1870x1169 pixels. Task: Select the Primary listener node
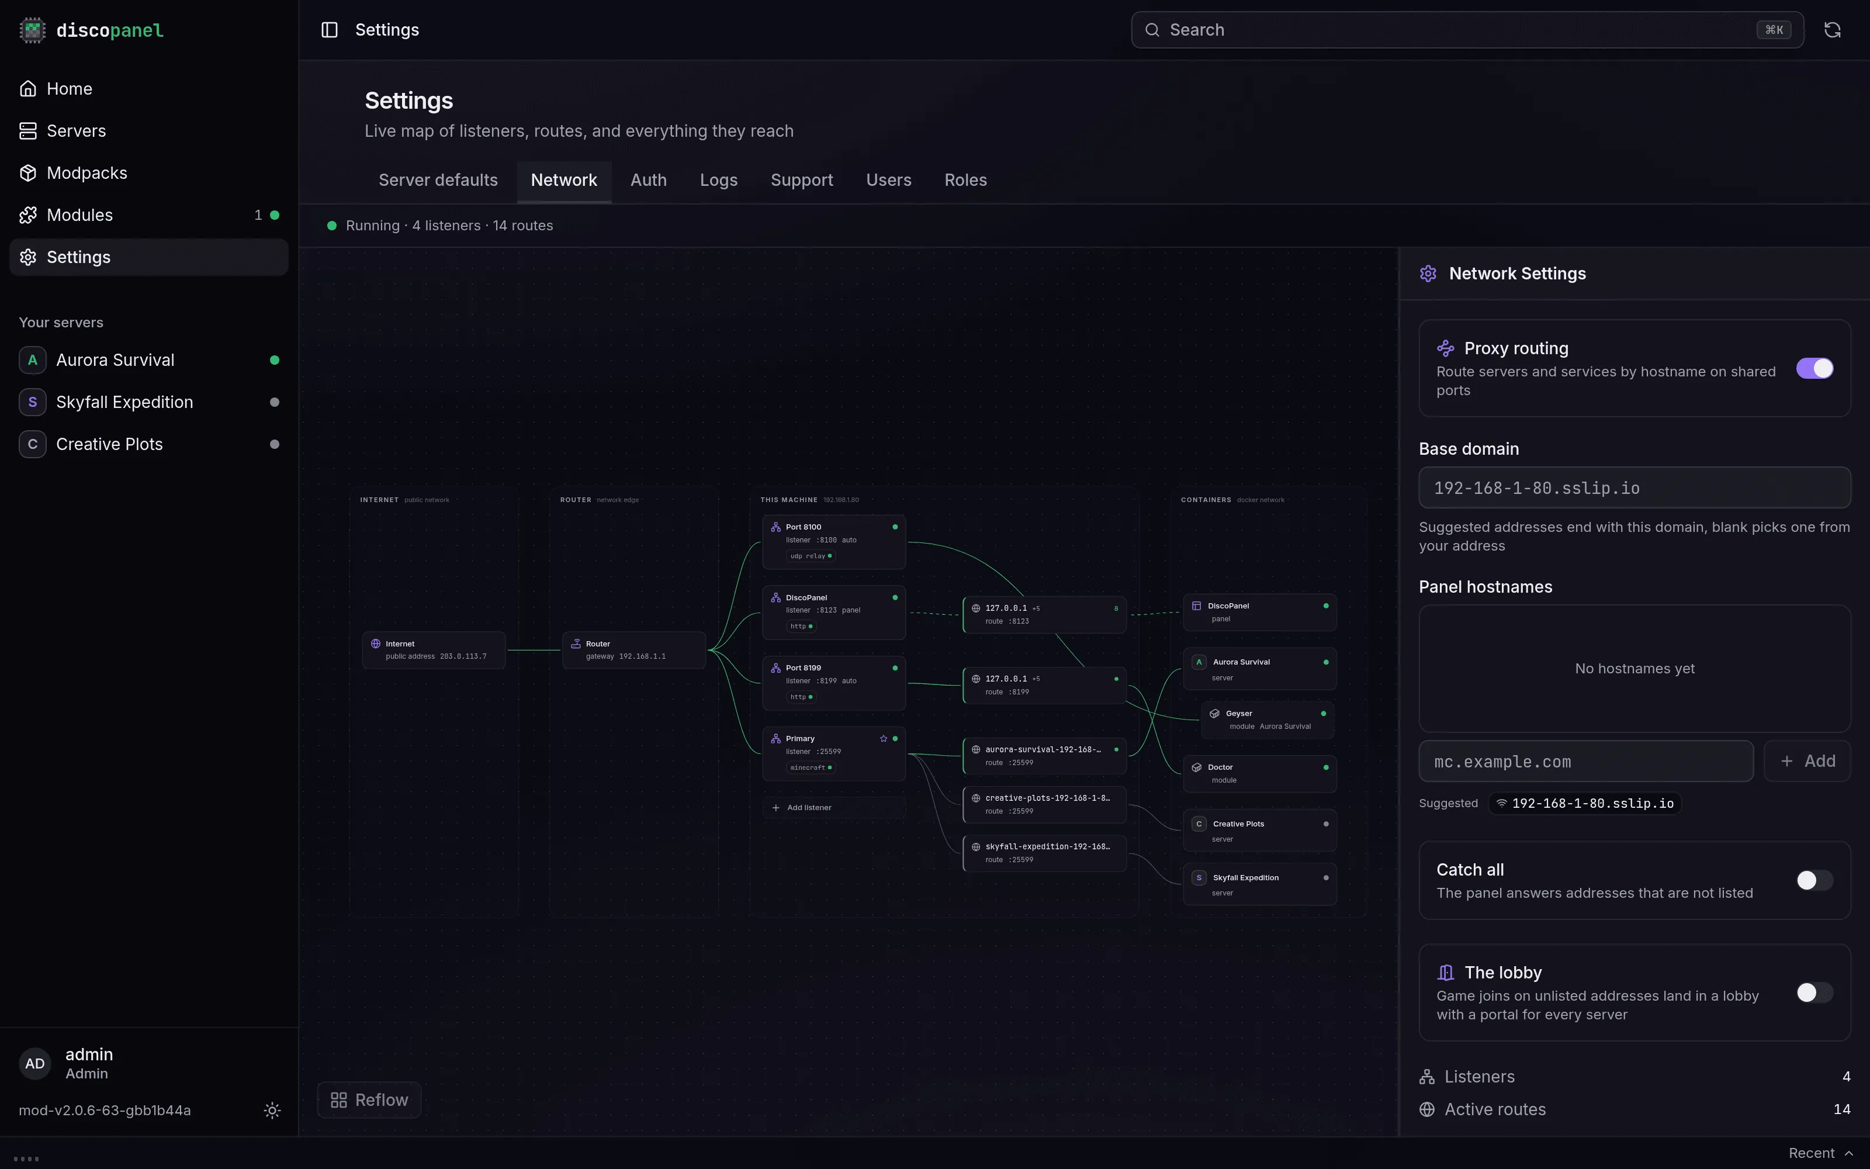click(x=834, y=754)
